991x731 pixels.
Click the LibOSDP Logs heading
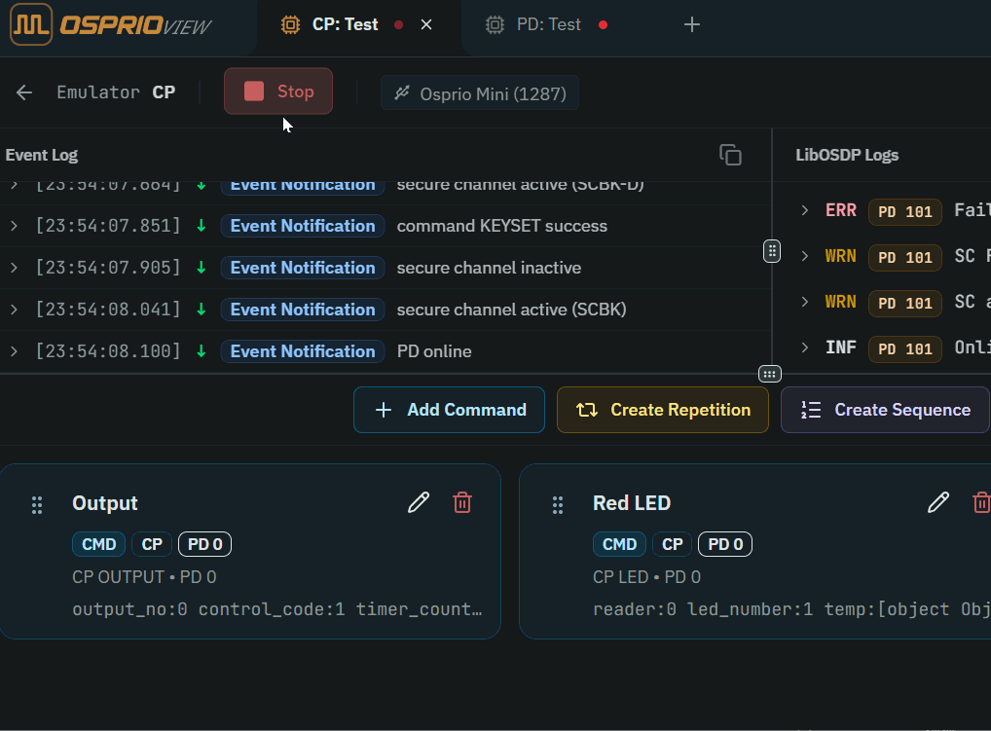point(847,155)
